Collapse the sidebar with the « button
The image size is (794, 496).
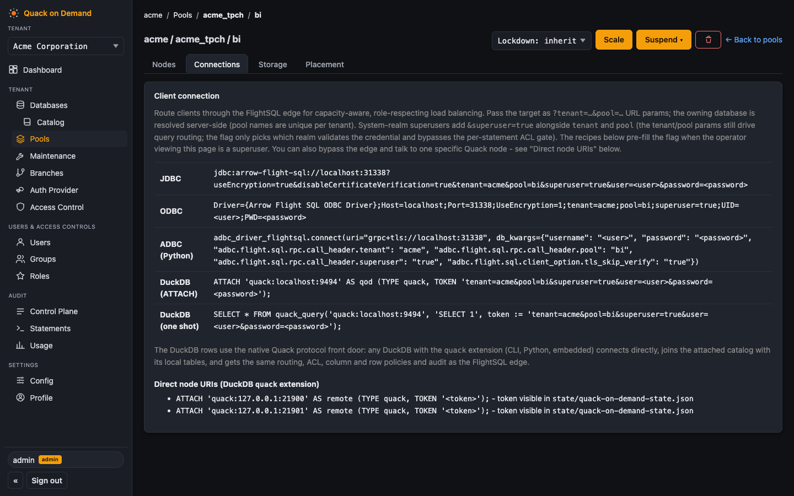coord(15,481)
